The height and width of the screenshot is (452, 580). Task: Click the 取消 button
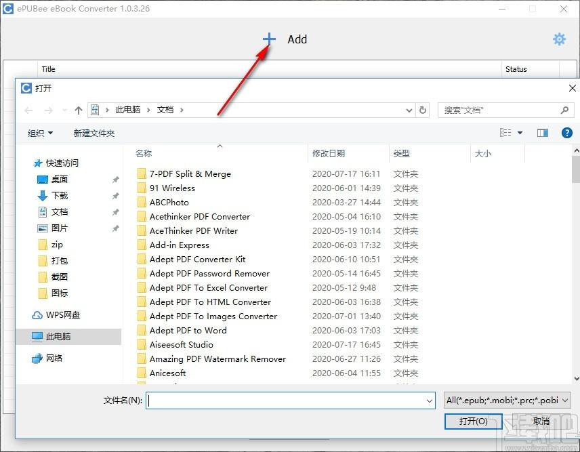(541, 422)
